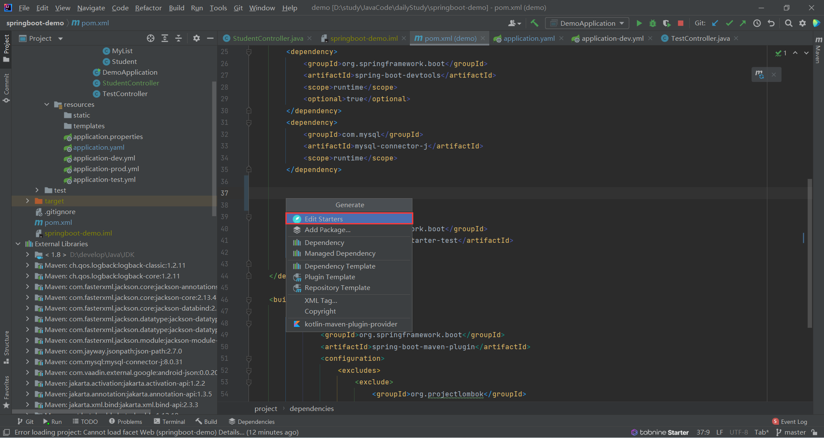Image resolution: width=824 pixels, height=438 pixels.
Task: Switch to application.yaml editor tab
Action: tap(529, 38)
